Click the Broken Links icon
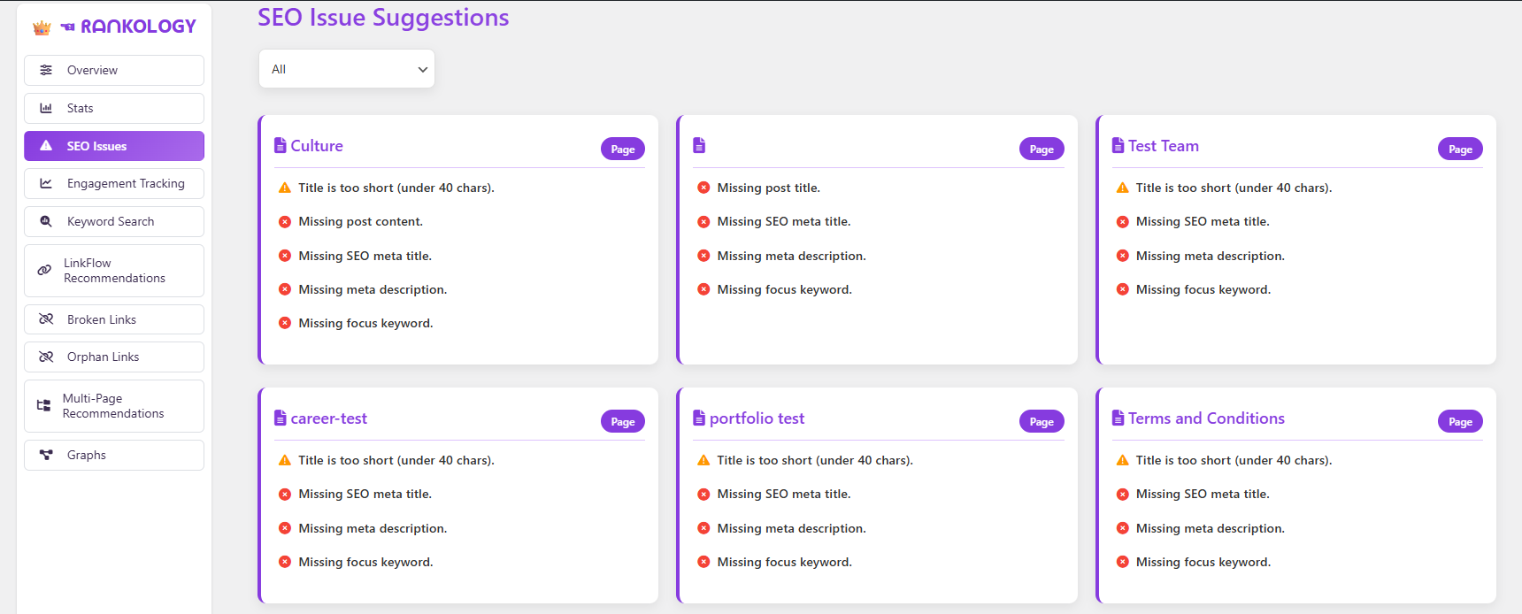The image size is (1522, 614). tap(46, 319)
